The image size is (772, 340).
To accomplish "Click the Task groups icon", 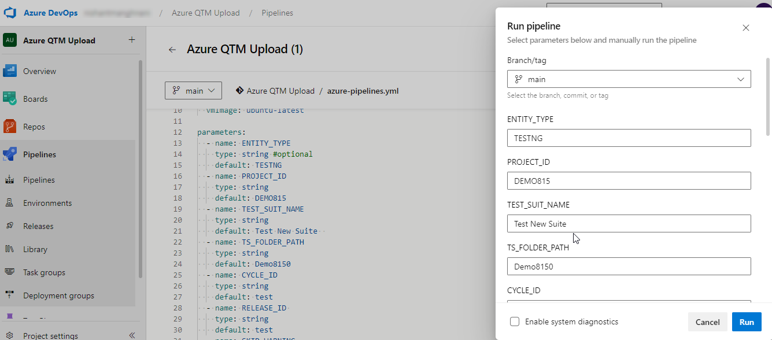I will point(10,272).
